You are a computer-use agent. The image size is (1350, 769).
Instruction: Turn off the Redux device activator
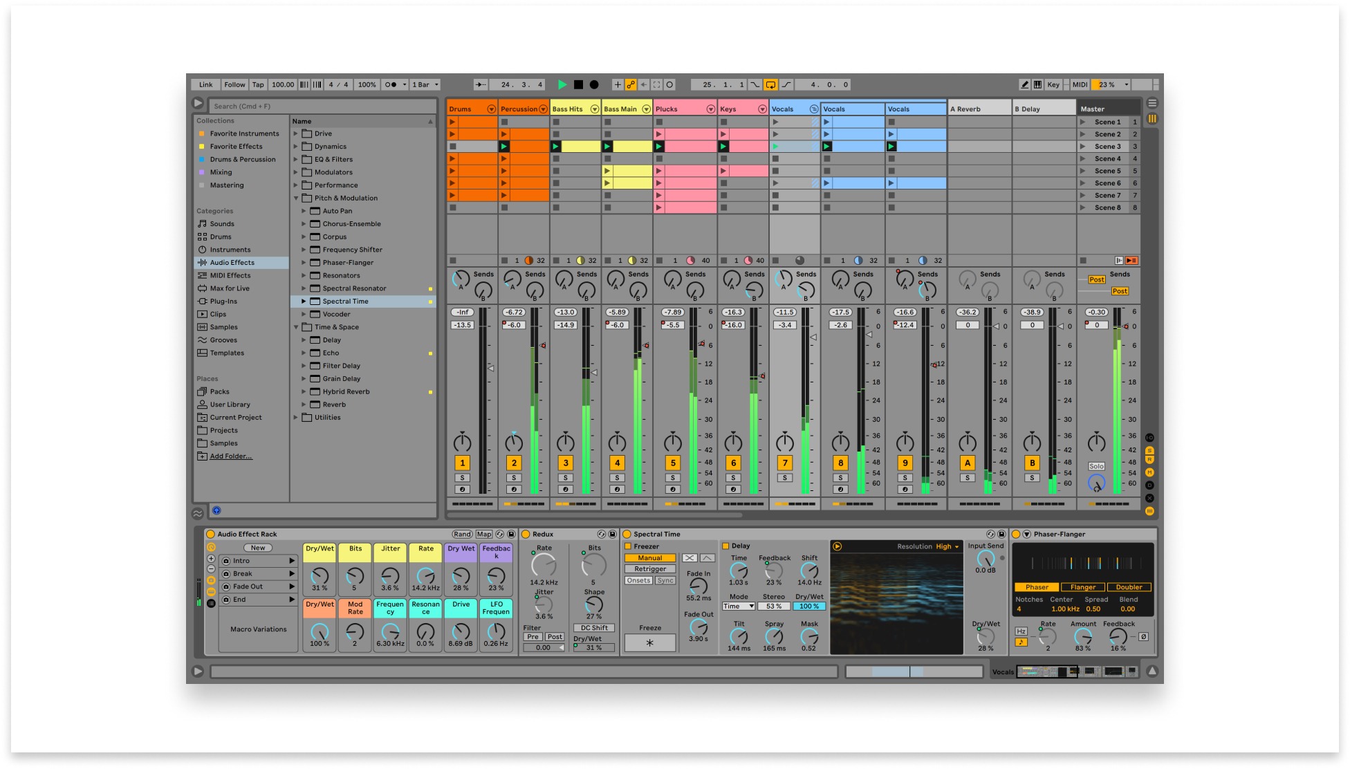coord(526,535)
